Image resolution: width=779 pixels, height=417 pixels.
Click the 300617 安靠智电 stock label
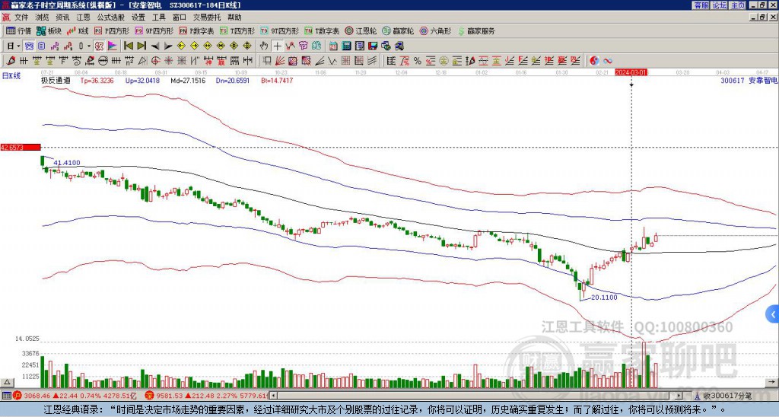pyautogui.click(x=749, y=80)
